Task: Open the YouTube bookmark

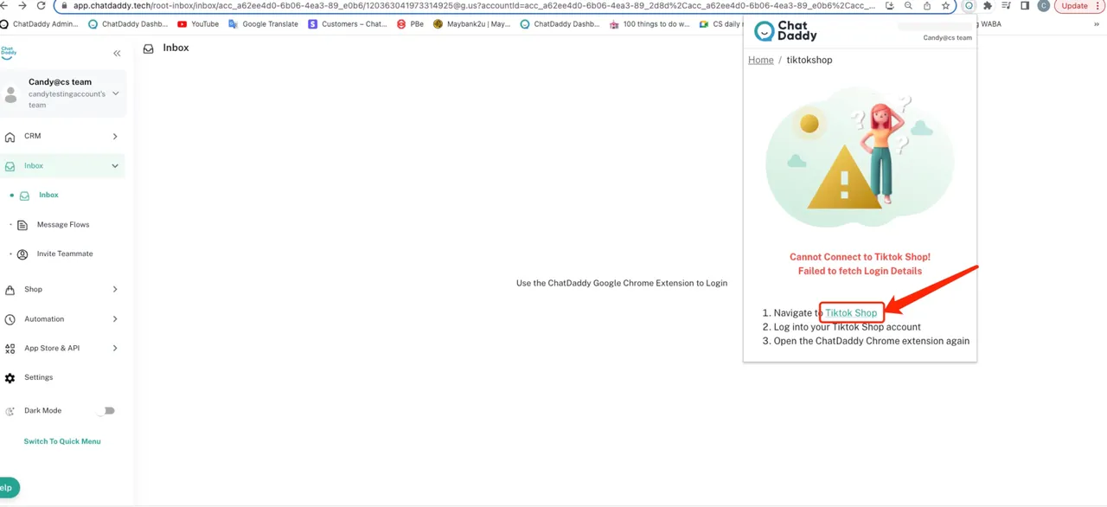Action: [198, 24]
